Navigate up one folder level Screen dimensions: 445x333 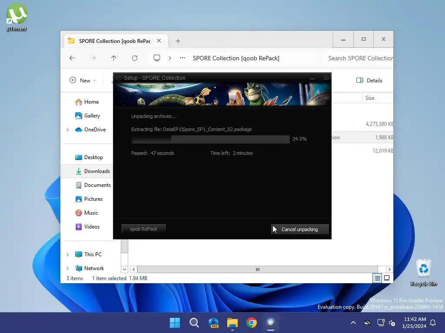(113, 58)
